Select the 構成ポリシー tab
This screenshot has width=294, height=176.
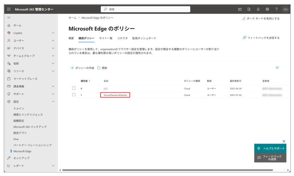click(86, 38)
